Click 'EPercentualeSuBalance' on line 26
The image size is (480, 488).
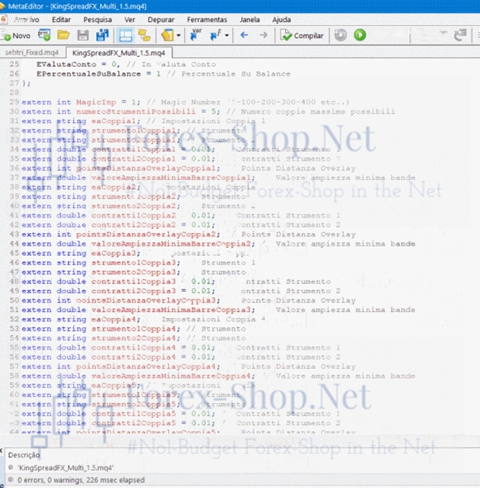[x=88, y=74]
